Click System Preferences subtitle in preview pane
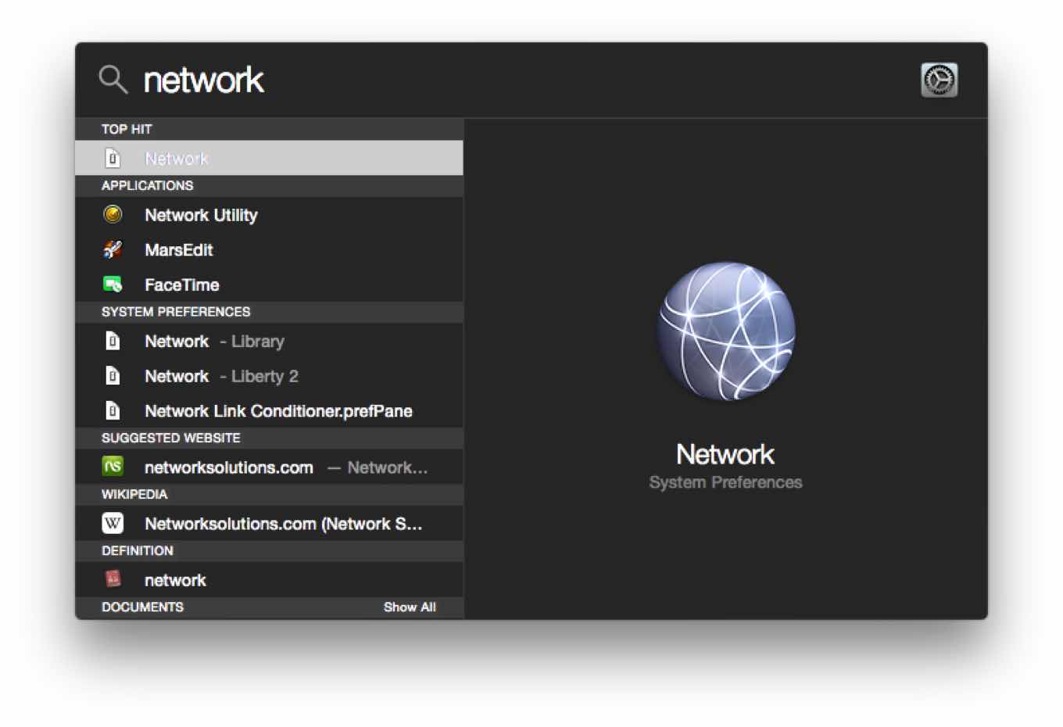This screenshot has width=1063, height=727. (725, 482)
